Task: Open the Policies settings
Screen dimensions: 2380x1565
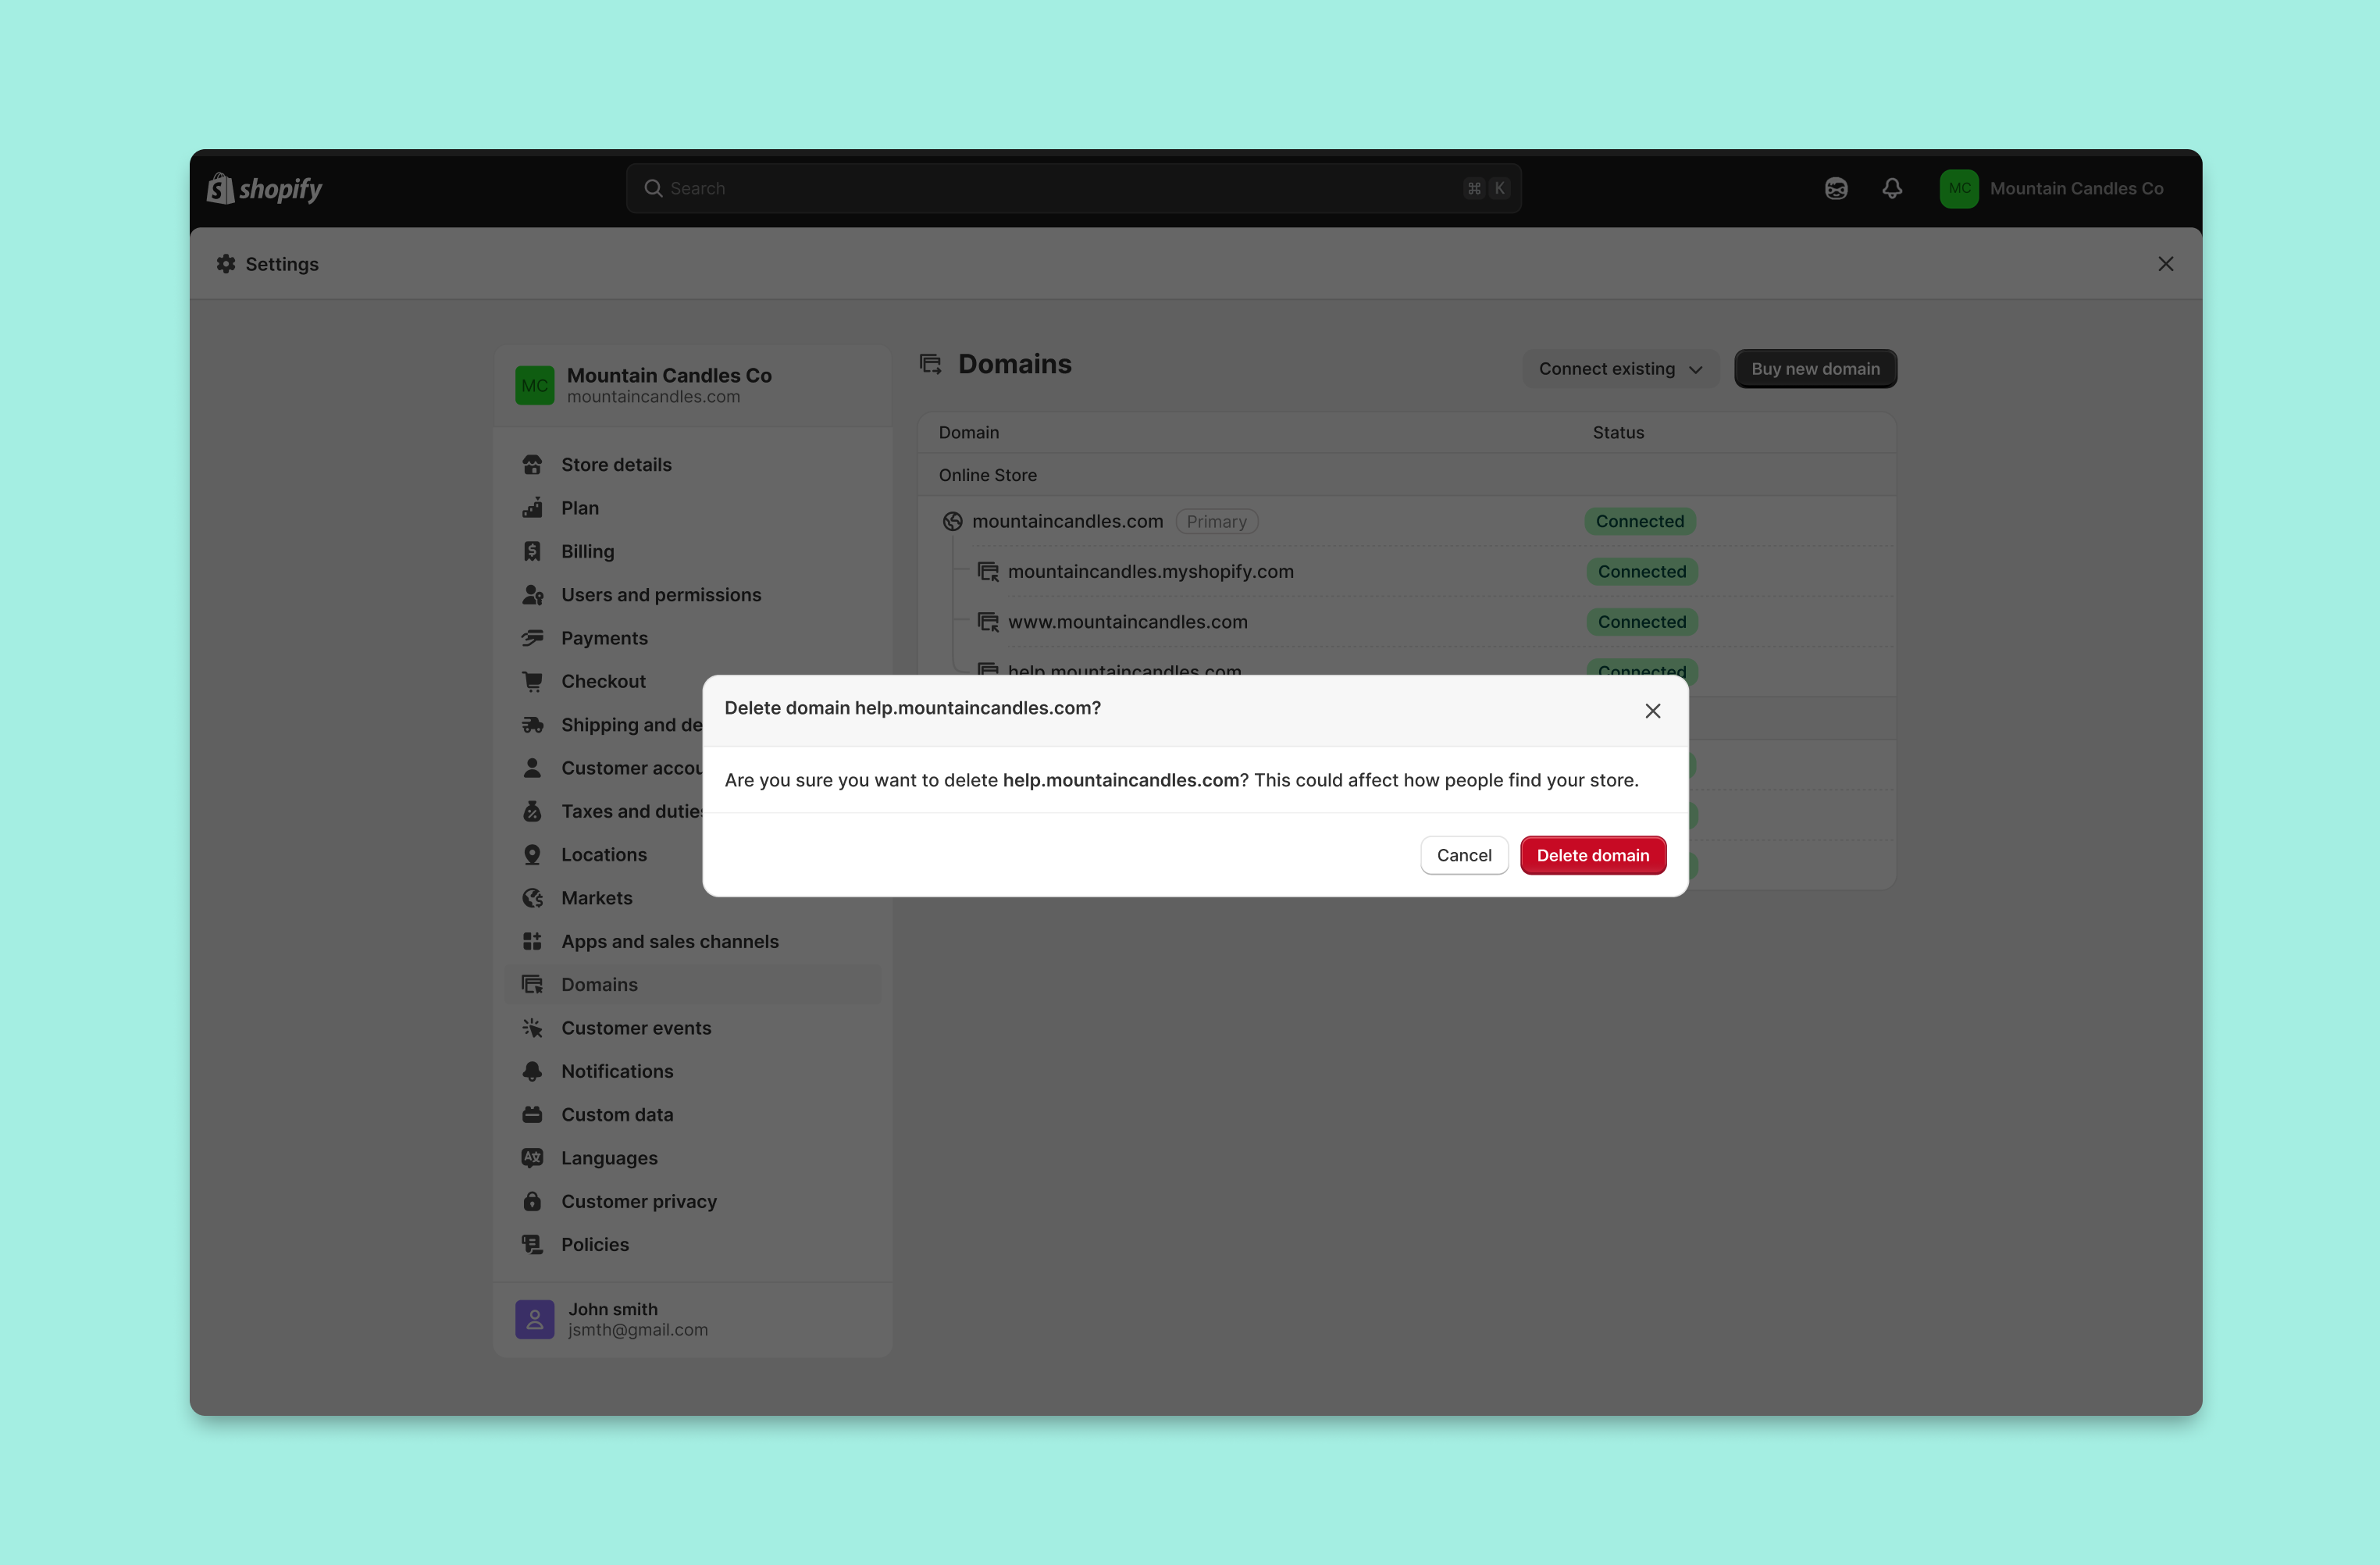Action: coord(693,1244)
